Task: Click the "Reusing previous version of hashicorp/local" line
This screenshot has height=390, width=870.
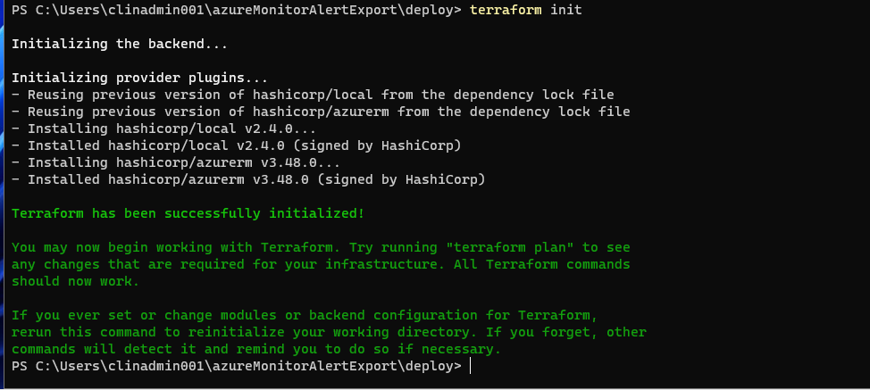Action: 313,95
